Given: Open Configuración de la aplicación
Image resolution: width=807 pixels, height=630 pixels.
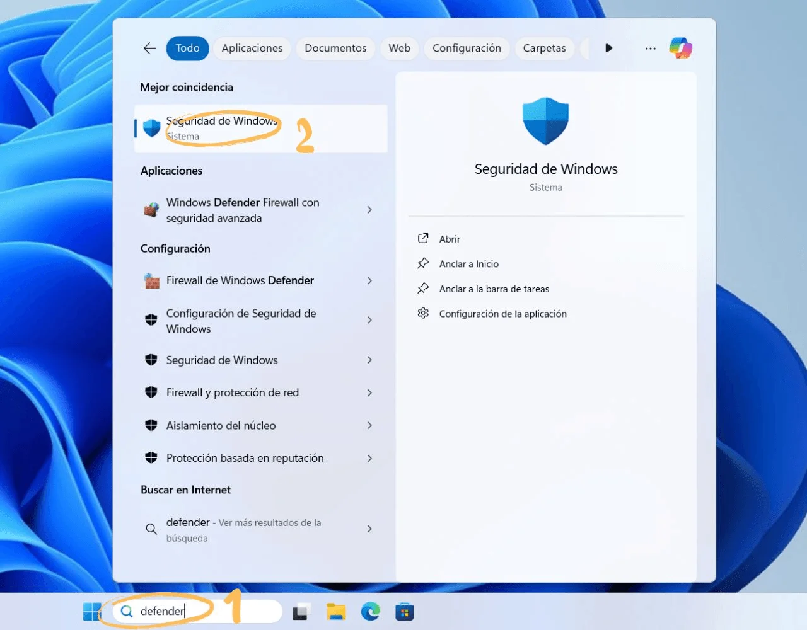Looking at the screenshot, I should [502, 314].
